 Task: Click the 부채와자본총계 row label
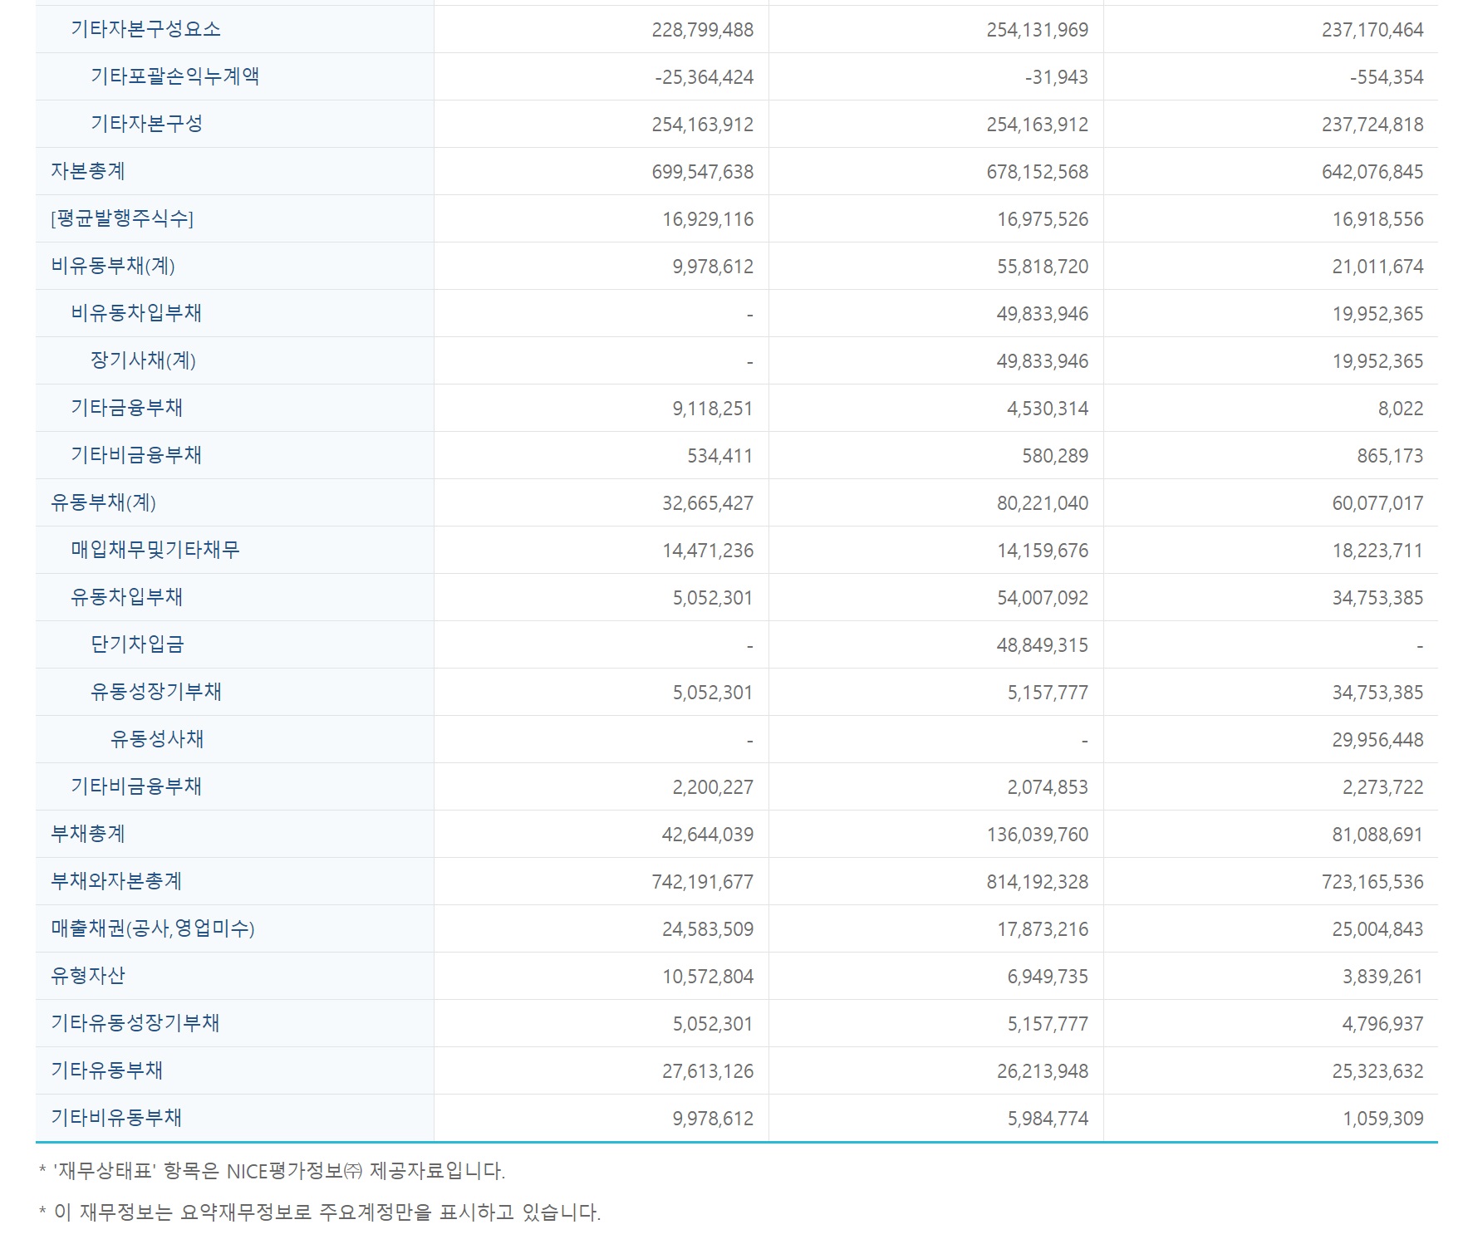point(117,881)
